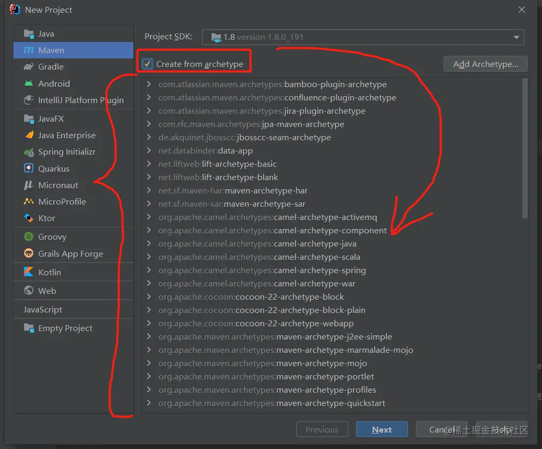
Task: Click the Maven 'm' icon
Action: [29, 50]
